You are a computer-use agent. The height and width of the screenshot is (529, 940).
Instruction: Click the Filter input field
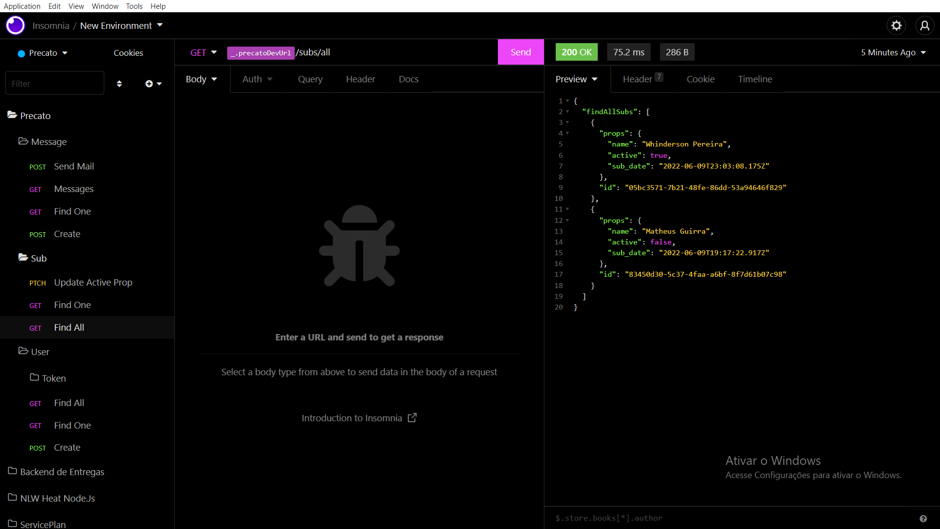(x=54, y=84)
